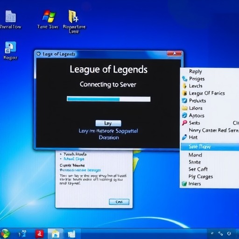Viewport: 239px width, 239px height.
Task: Open the spreadsheet document desktop icon
Action: (x=11, y=16)
